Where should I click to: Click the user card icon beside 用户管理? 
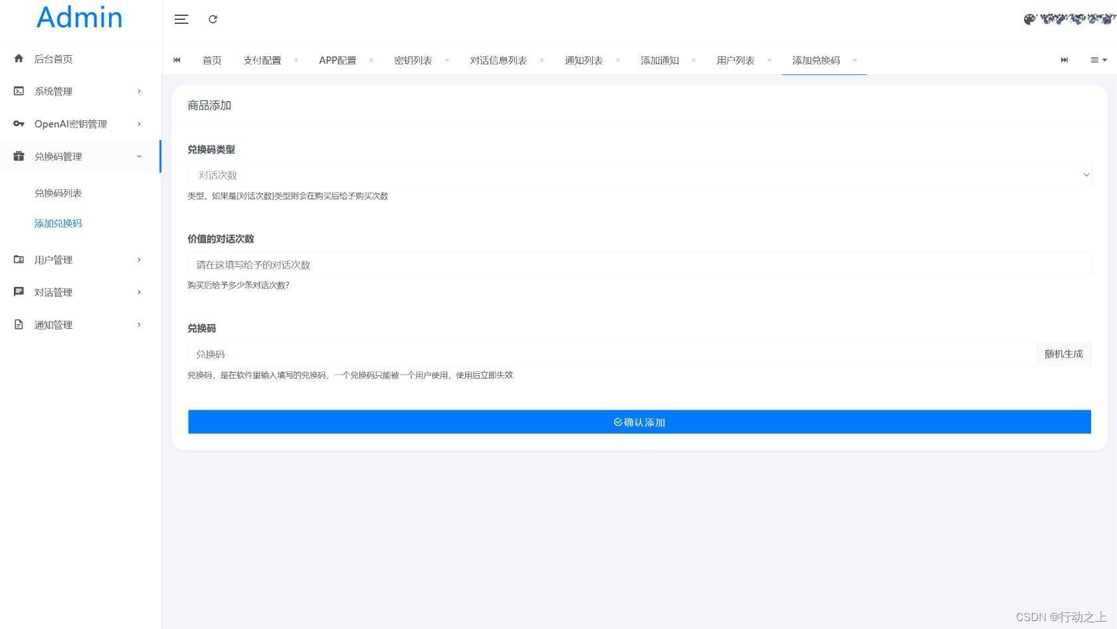point(19,260)
